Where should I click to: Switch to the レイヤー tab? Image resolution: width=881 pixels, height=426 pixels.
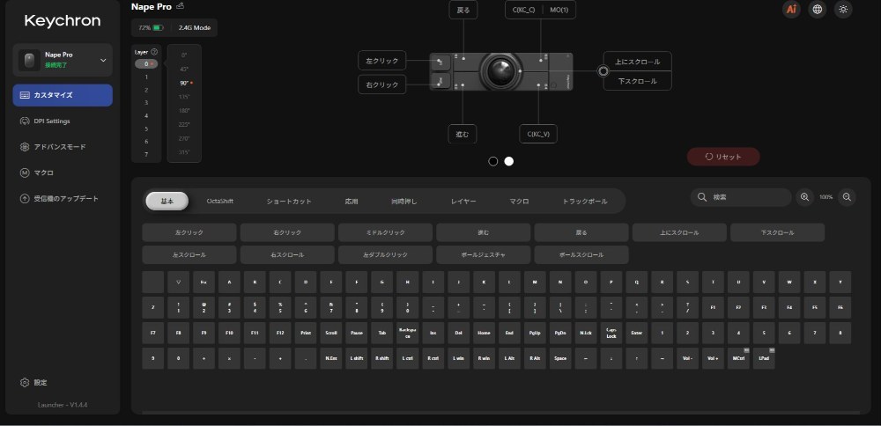[463, 201]
